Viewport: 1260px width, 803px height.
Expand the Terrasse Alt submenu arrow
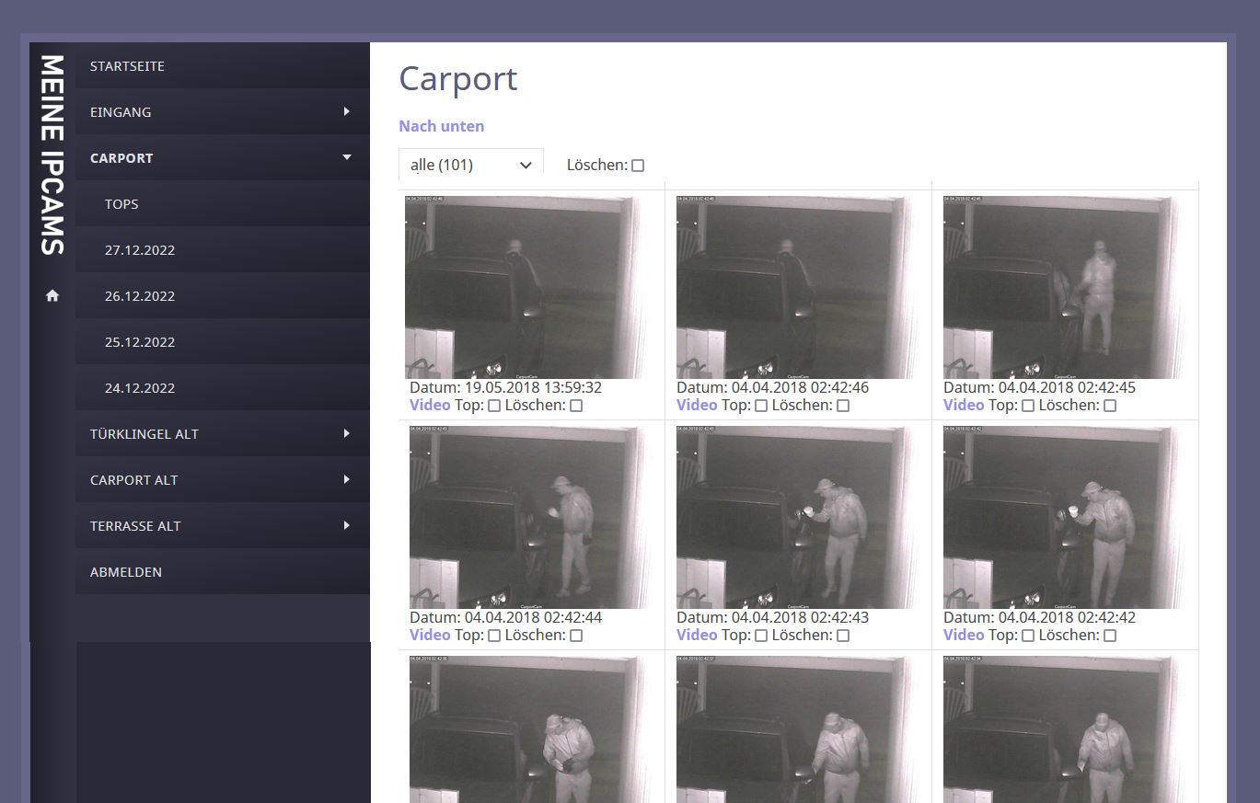coord(347,525)
